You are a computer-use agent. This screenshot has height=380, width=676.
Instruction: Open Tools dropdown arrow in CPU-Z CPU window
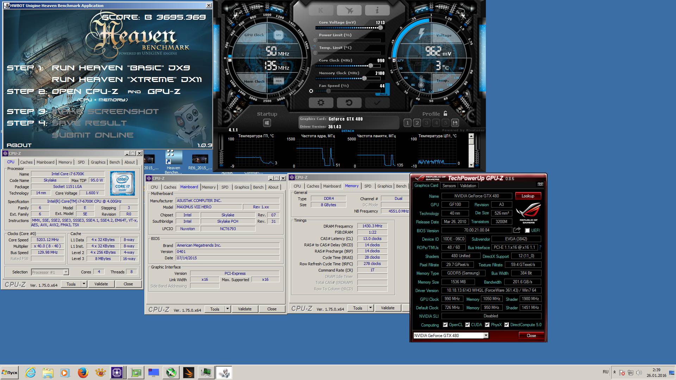[x=84, y=284]
